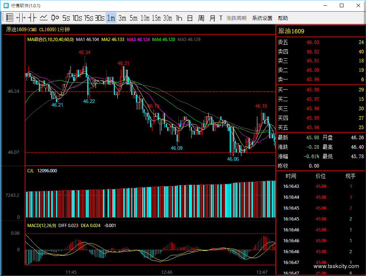Select the 5s timeframe
Image resolution: width=366 pixels, height=276 pixels.
point(66,18)
